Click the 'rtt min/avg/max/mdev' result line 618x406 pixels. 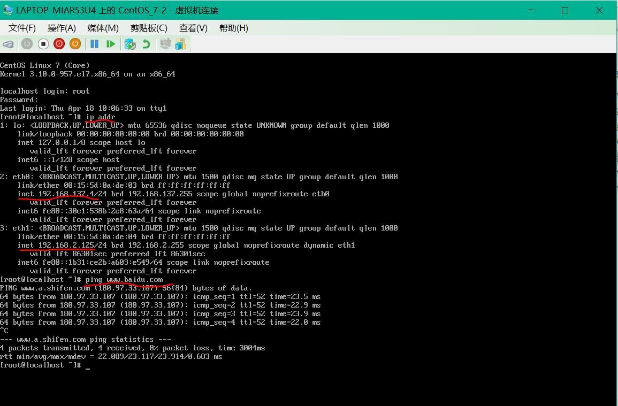click(x=111, y=357)
